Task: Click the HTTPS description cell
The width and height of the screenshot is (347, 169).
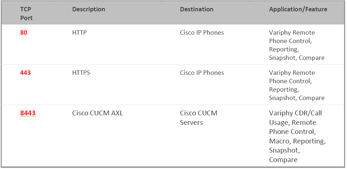Action: [x=81, y=73]
